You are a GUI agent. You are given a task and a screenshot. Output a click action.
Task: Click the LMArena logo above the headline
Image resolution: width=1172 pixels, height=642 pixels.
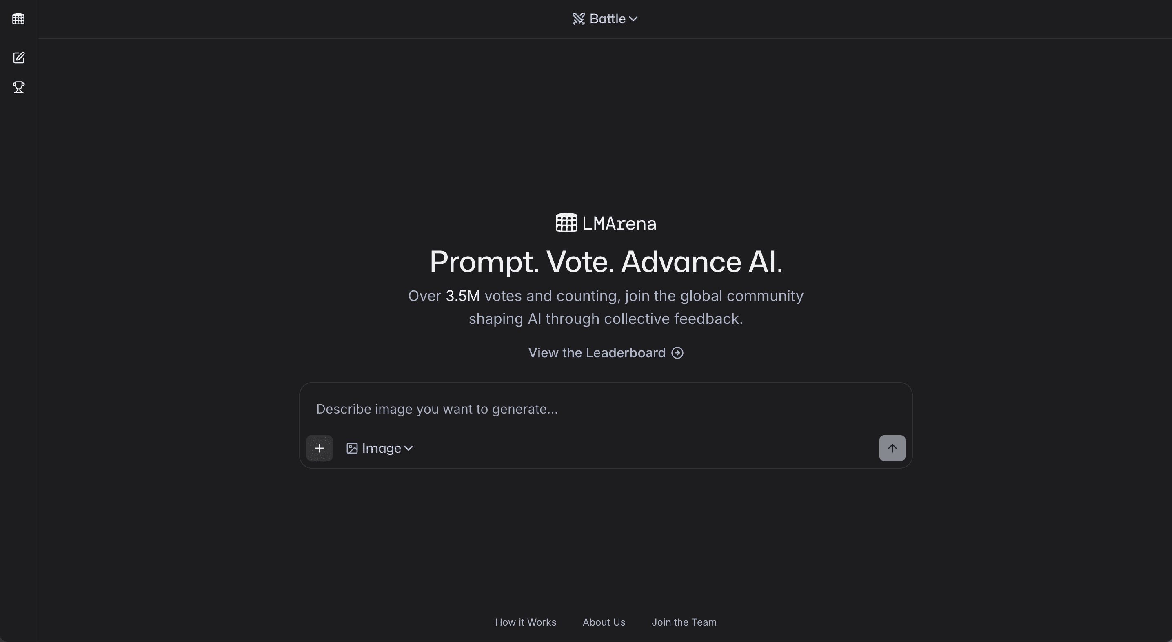pyautogui.click(x=605, y=222)
